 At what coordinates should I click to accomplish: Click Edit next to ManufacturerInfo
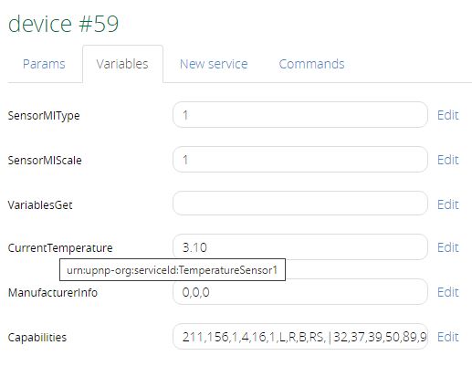point(447,292)
